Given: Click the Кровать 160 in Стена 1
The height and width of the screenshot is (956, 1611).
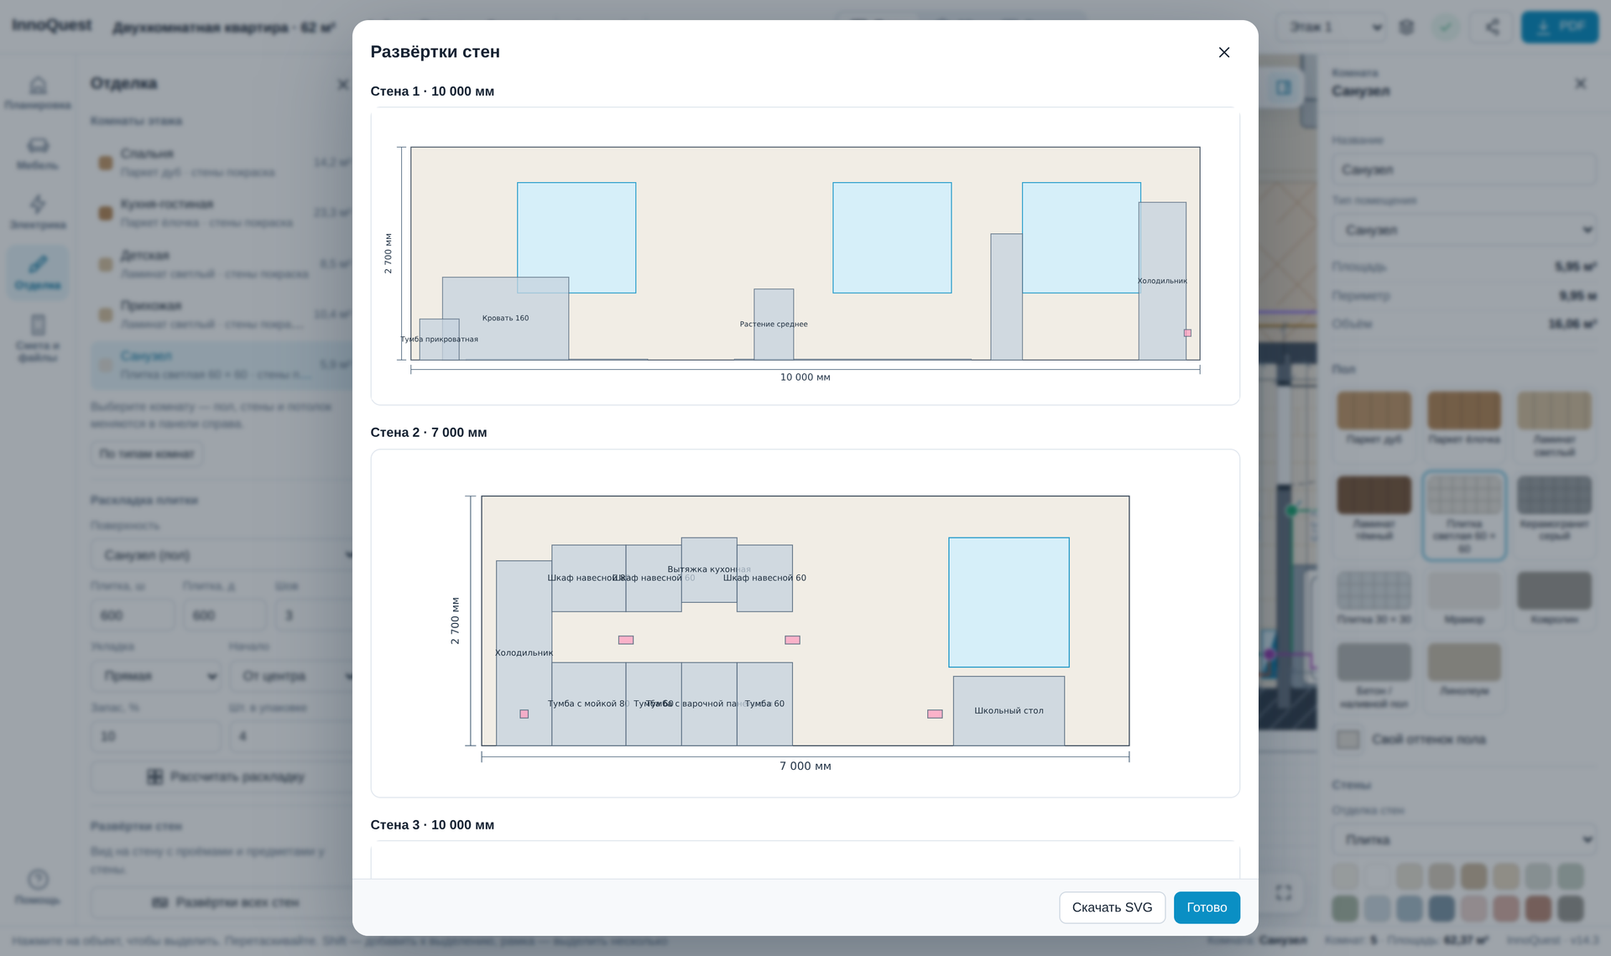Looking at the screenshot, I should tap(505, 319).
